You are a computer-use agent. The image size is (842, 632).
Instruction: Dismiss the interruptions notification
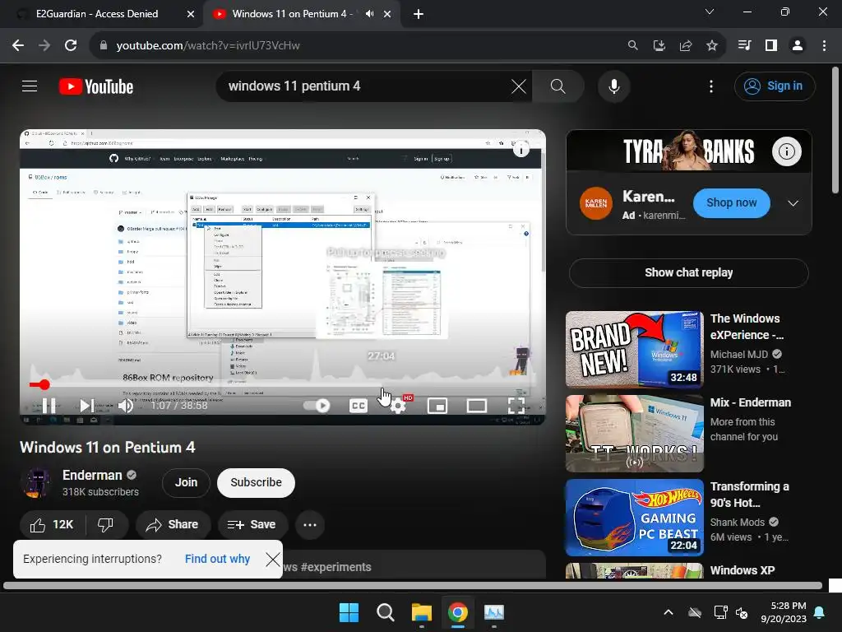273,560
